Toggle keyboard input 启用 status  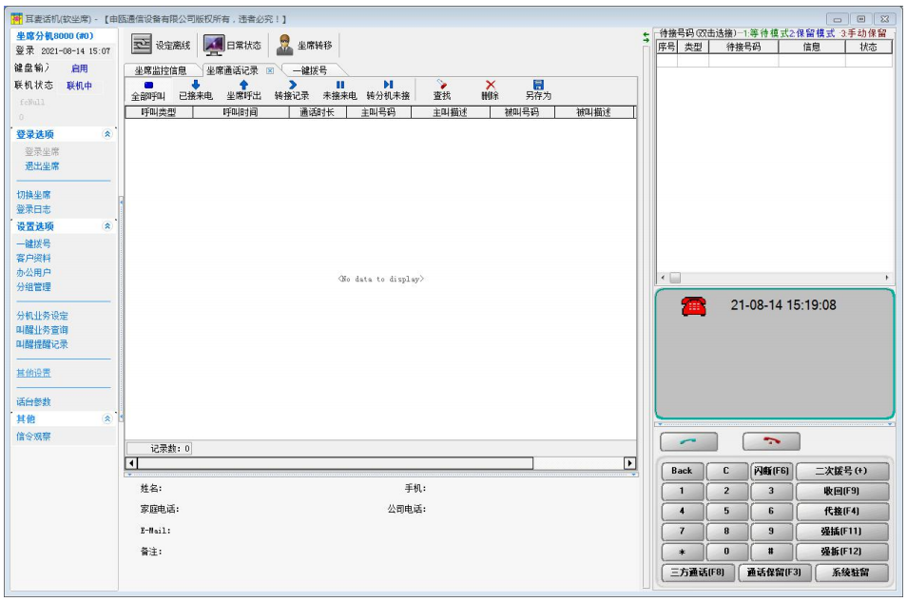pyautogui.click(x=80, y=68)
